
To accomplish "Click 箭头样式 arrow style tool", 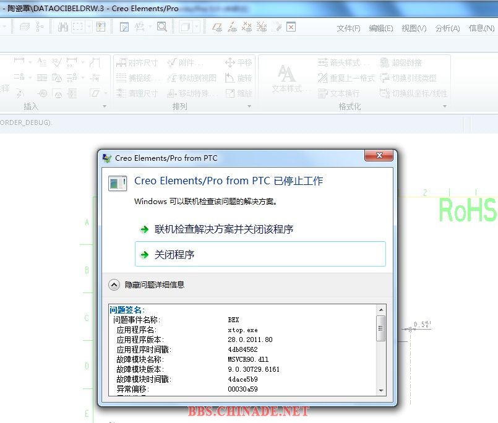I will pyautogui.click(x=343, y=63).
